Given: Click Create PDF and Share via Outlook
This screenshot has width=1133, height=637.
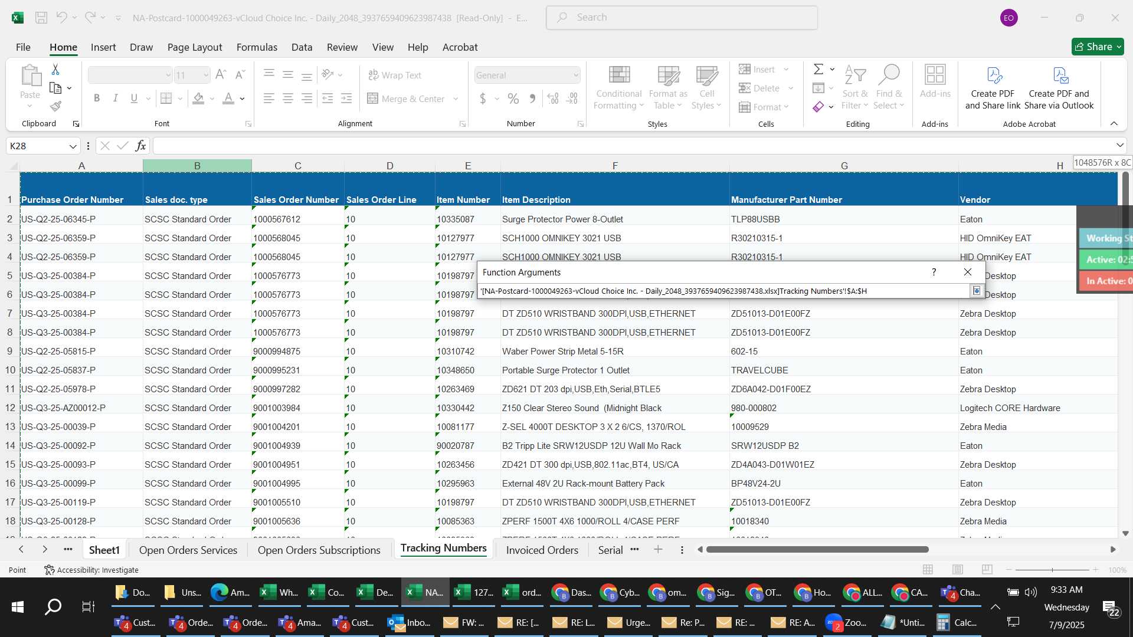Looking at the screenshot, I should [1059, 87].
